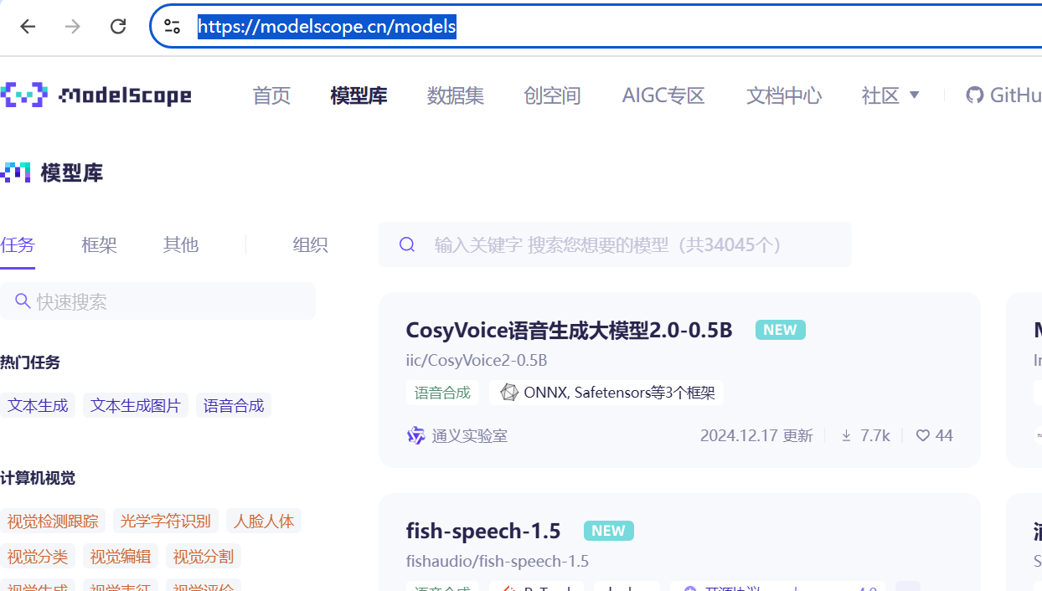Switch to the 其他 filter tab
1042x591 pixels.
pyautogui.click(x=181, y=244)
